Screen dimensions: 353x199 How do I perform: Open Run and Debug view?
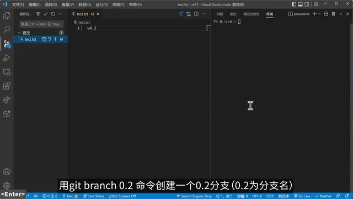[7, 57]
